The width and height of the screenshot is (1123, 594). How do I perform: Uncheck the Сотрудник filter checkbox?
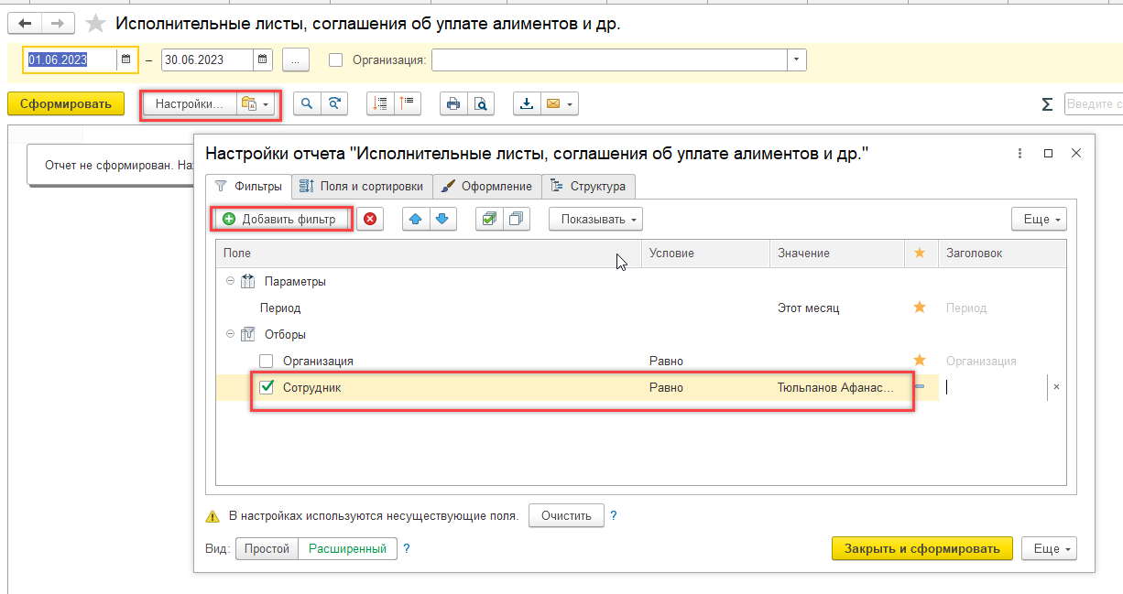(x=267, y=387)
